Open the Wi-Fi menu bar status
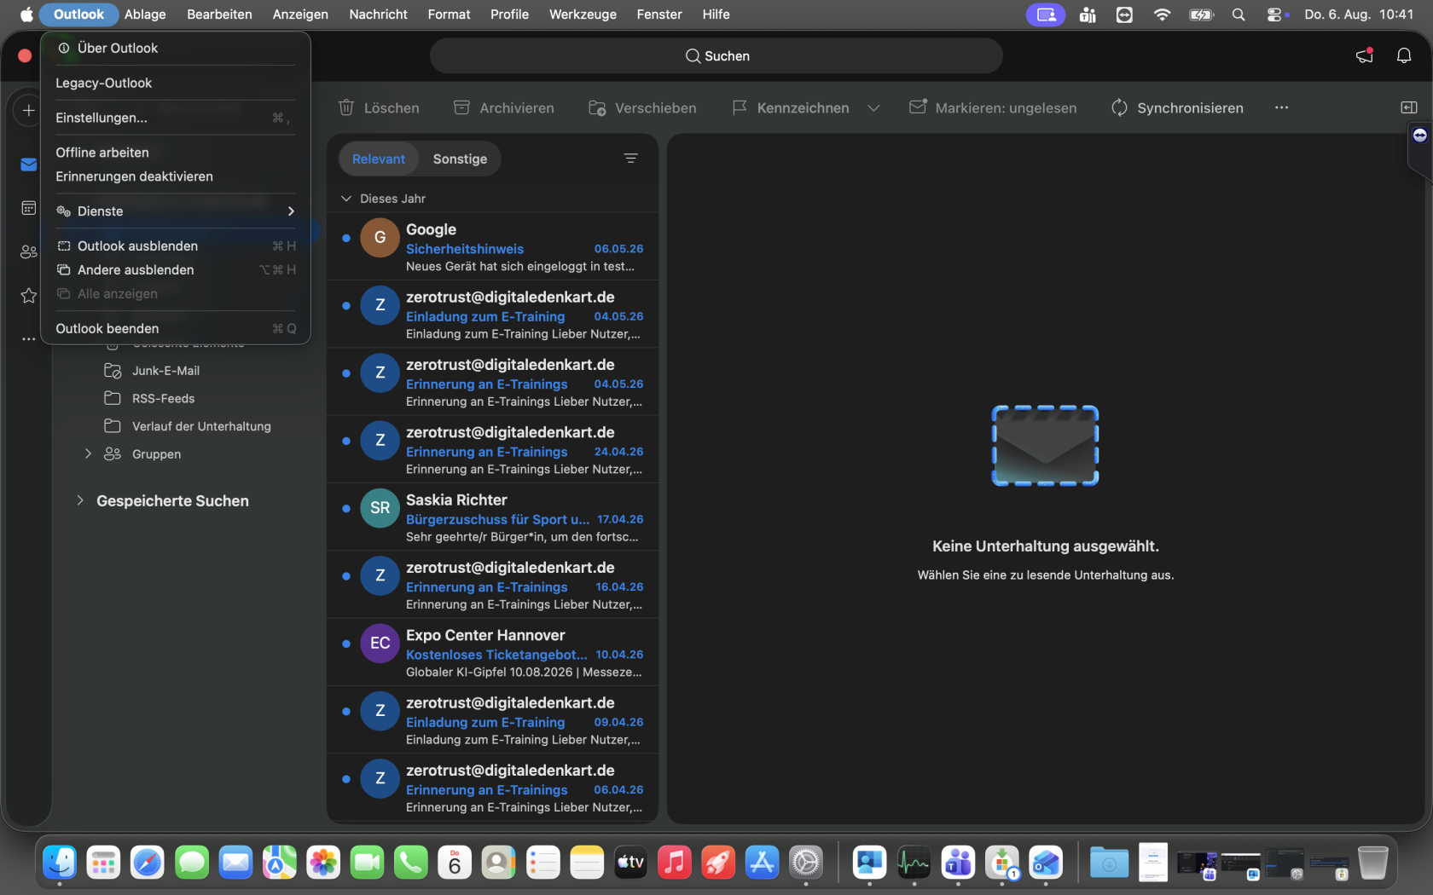 (x=1162, y=14)
